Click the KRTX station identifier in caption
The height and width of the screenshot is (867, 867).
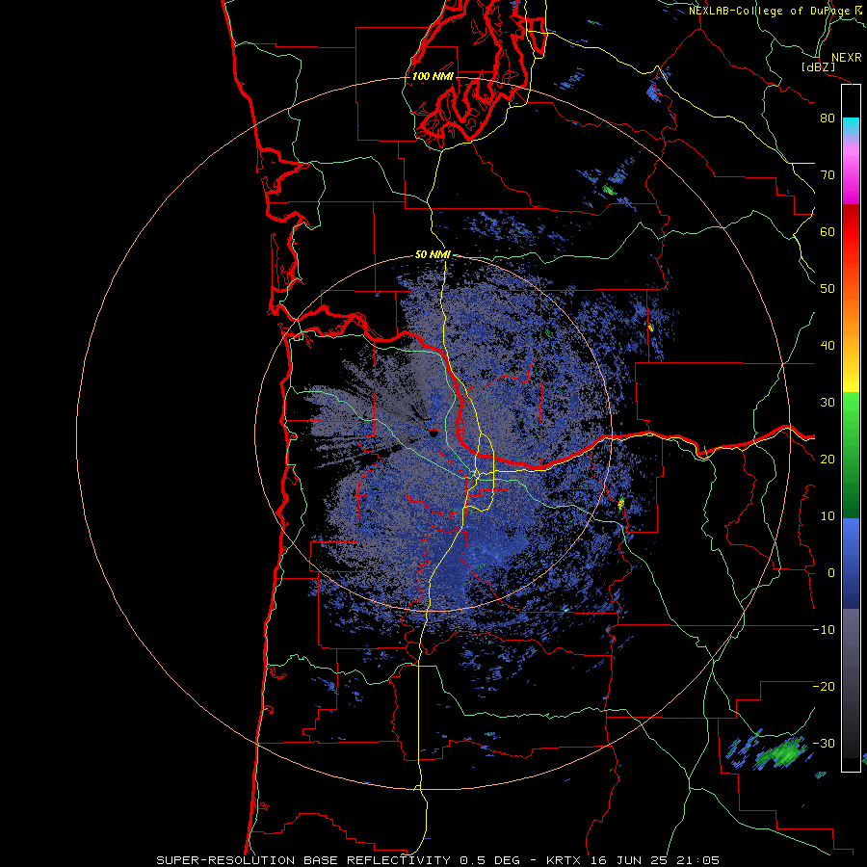(x=565, y=860)
